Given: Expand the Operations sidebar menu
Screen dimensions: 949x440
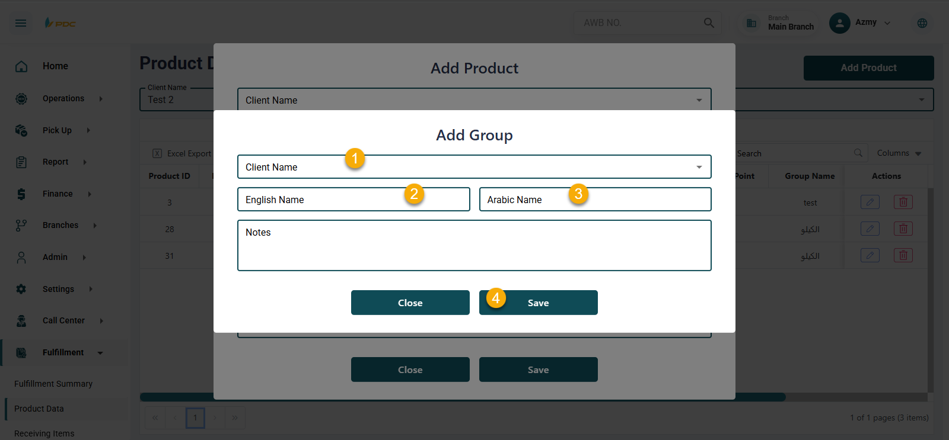Looking at the screenshot, I should [63, 98].
